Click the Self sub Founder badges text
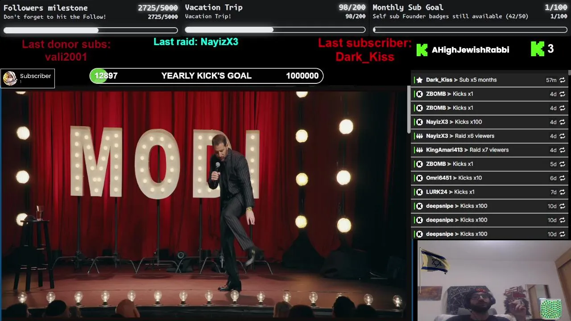 click(451, 16)
